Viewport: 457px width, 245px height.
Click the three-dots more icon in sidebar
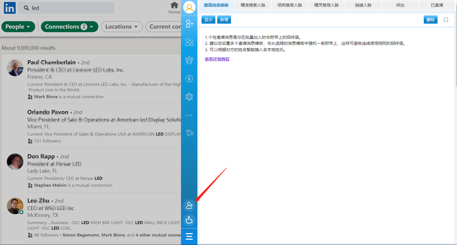tap(189, 115)
